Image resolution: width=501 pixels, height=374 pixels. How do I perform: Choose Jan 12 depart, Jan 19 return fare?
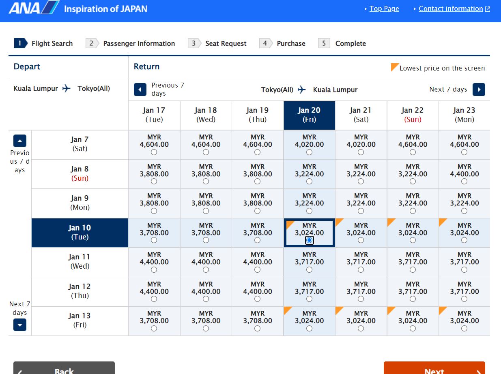click(x=258, y=299)
